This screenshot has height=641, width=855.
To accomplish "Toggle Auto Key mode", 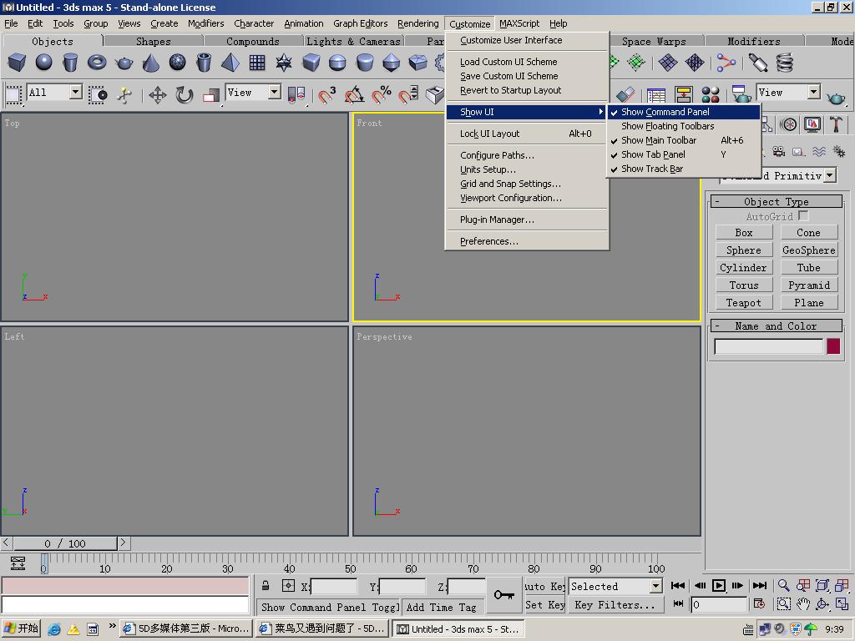I will click(544, 587).
